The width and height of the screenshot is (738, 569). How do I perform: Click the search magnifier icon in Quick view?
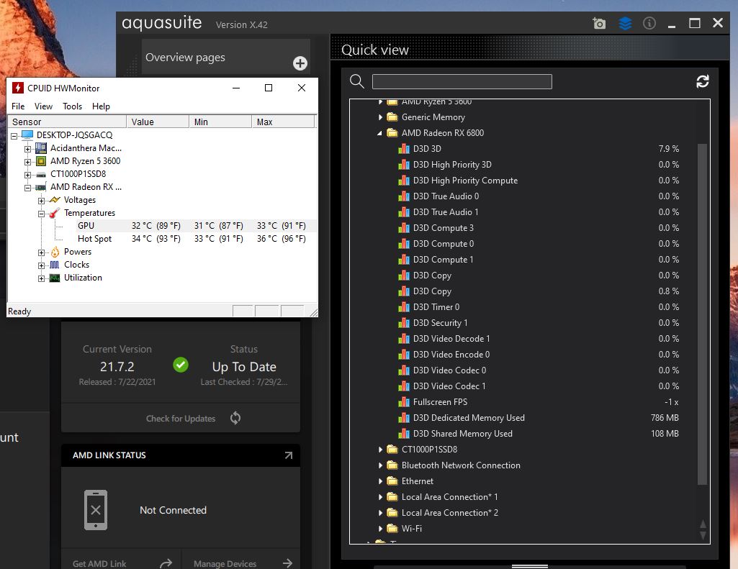356,81
